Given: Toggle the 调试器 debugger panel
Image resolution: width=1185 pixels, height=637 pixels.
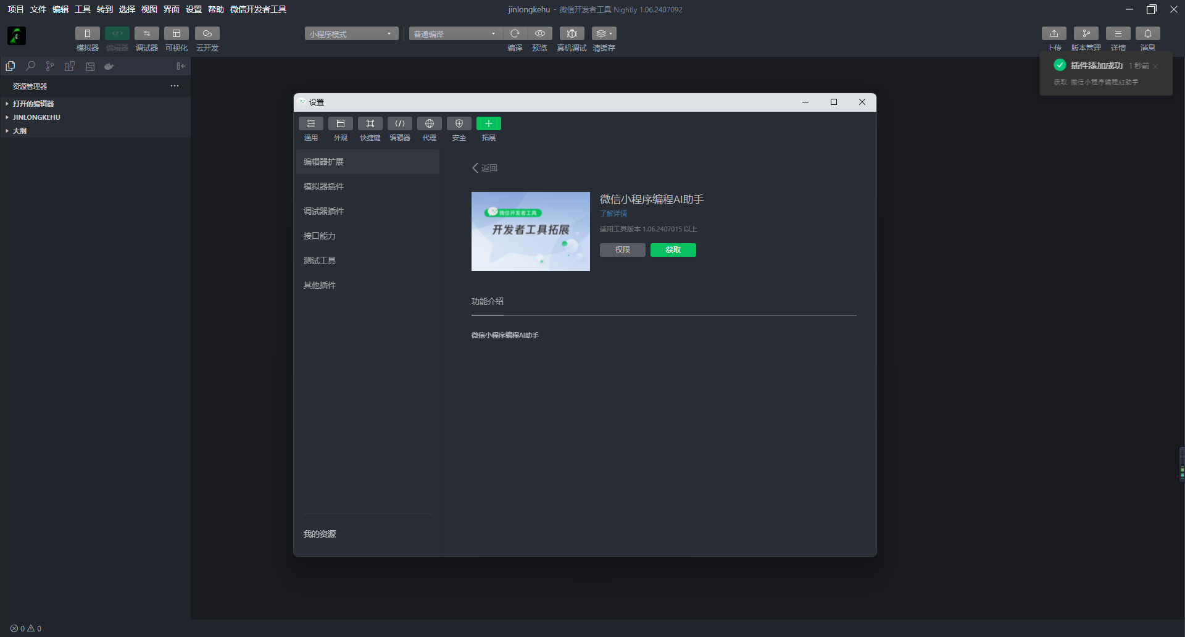Looking at the screenshot, I should [147, 34].
